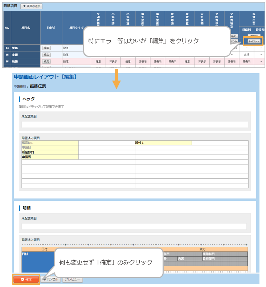Click 編集 for row 15 金額
The width and height of the screenshot is (266, 287).
pyautogui.click(x=46, y=55)
